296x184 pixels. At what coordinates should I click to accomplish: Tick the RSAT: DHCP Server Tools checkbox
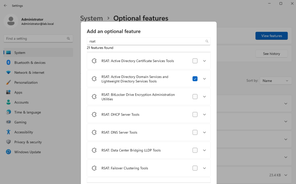[195, 114]
